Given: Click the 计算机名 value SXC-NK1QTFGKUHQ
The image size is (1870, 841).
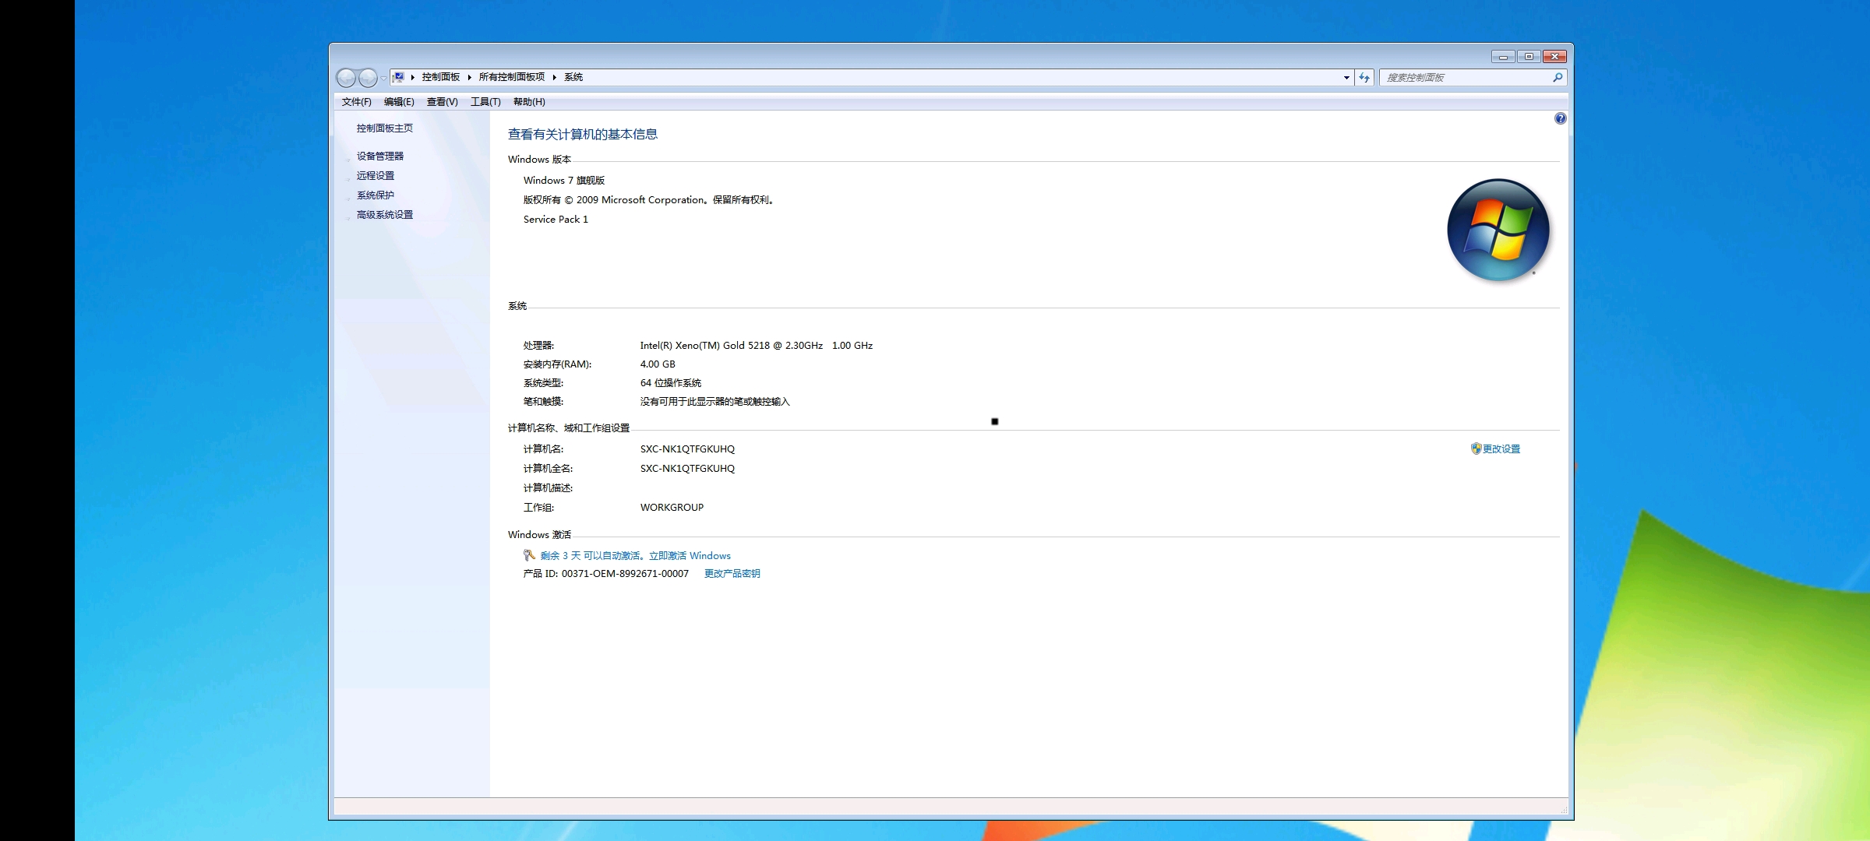Looking at the screenshot, I should pos(687,449).
